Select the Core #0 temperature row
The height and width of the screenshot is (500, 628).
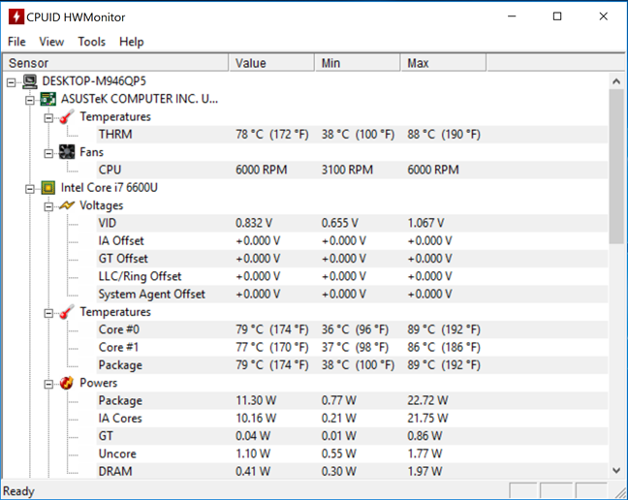352,329
